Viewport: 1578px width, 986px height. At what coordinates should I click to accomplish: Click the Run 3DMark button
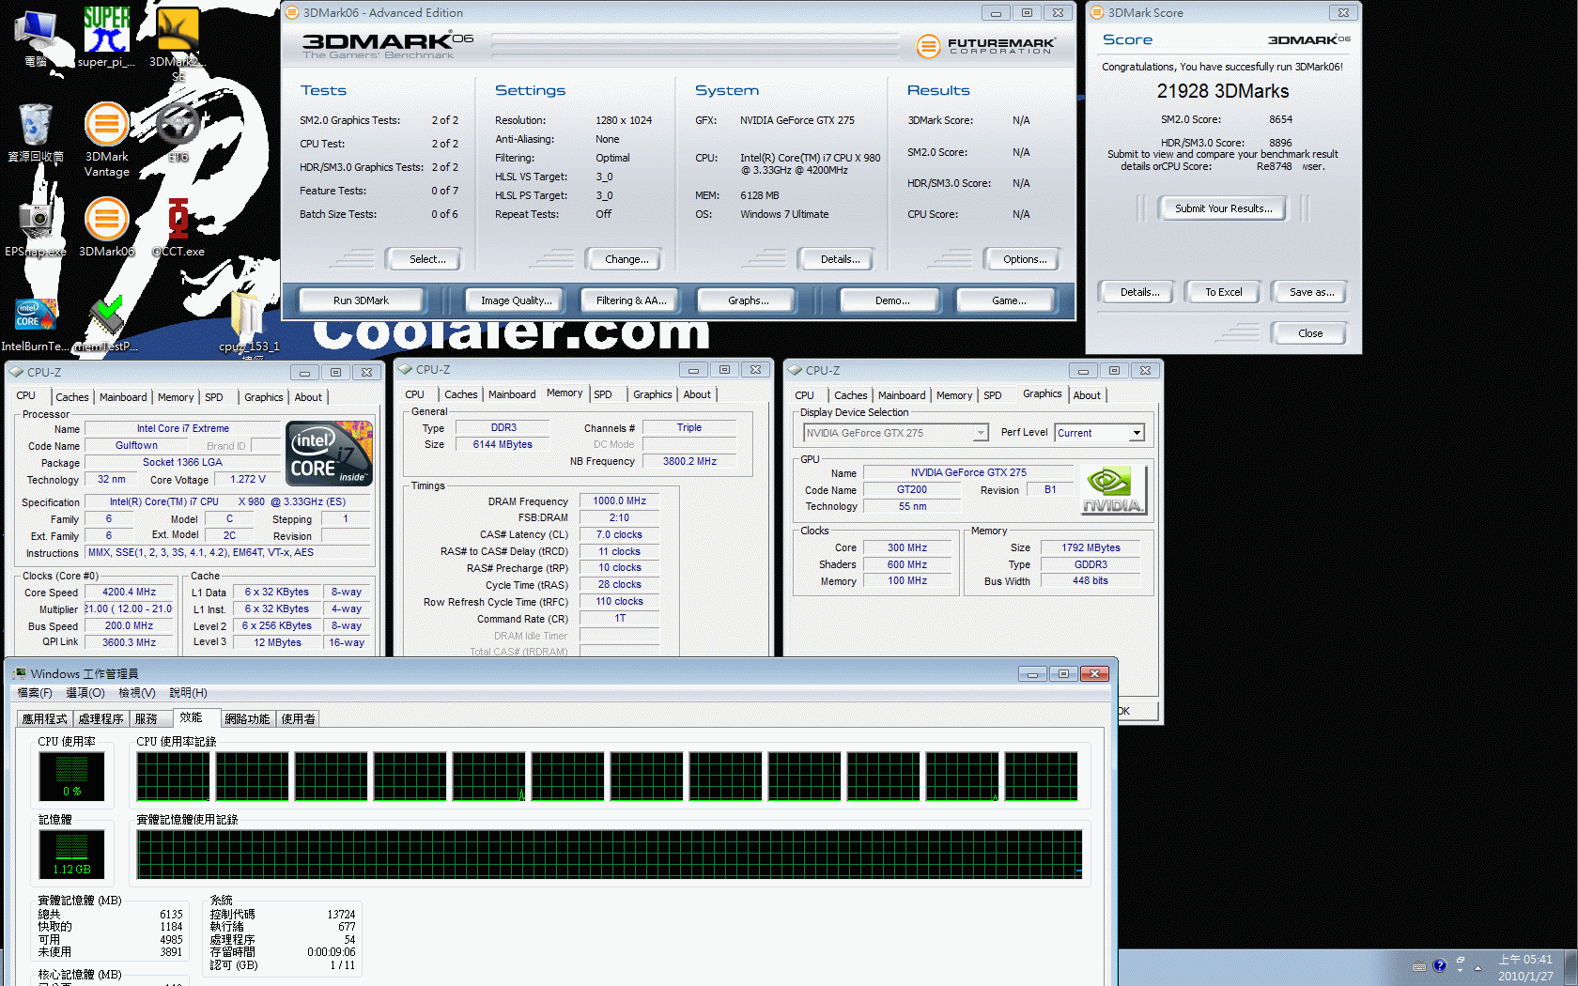(x=361, y=300)
